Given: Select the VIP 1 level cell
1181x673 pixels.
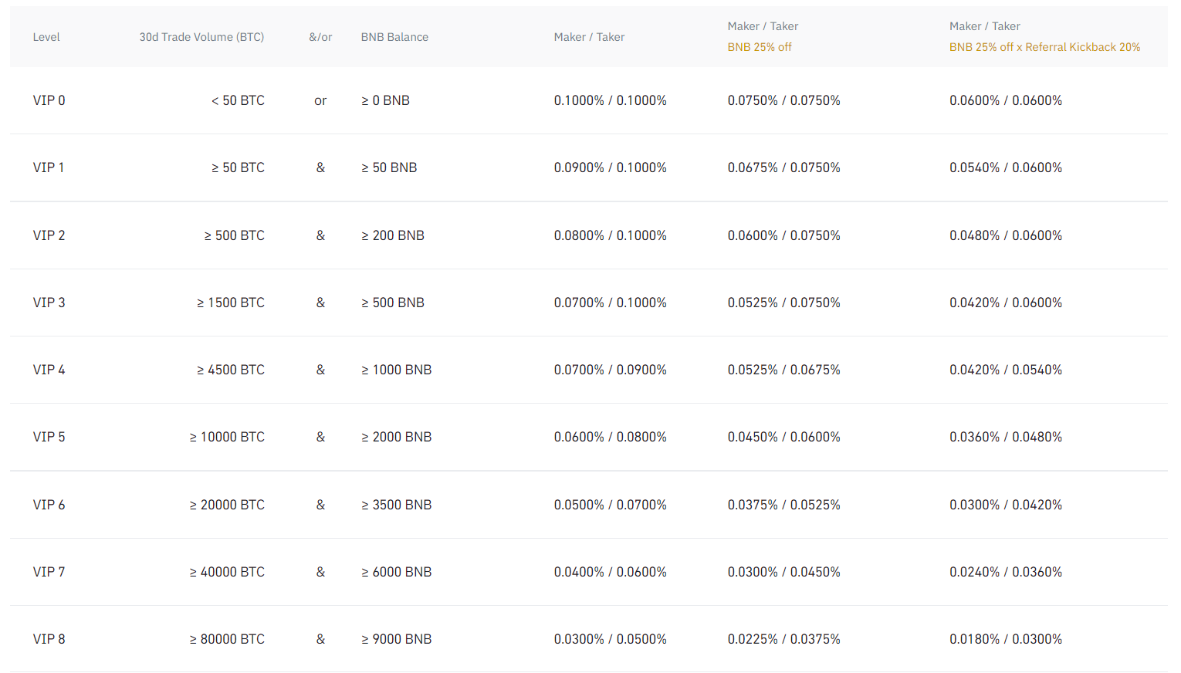Looking at the screenshot, I should click(49, 167).
